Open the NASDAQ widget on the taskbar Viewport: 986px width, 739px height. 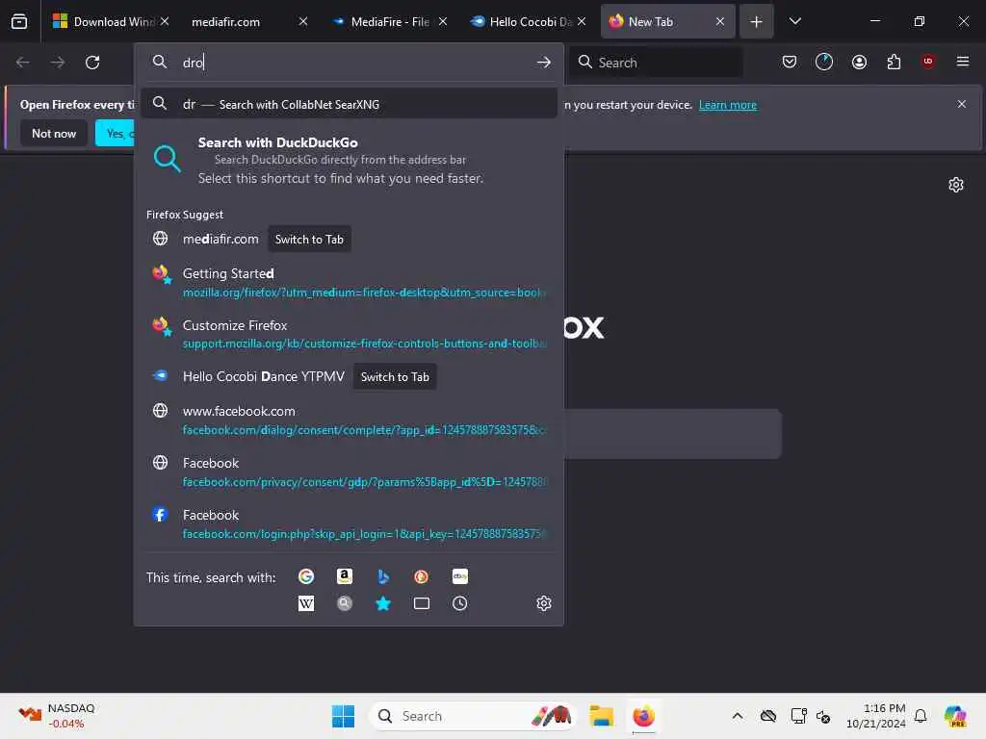[x=57, y=715]
